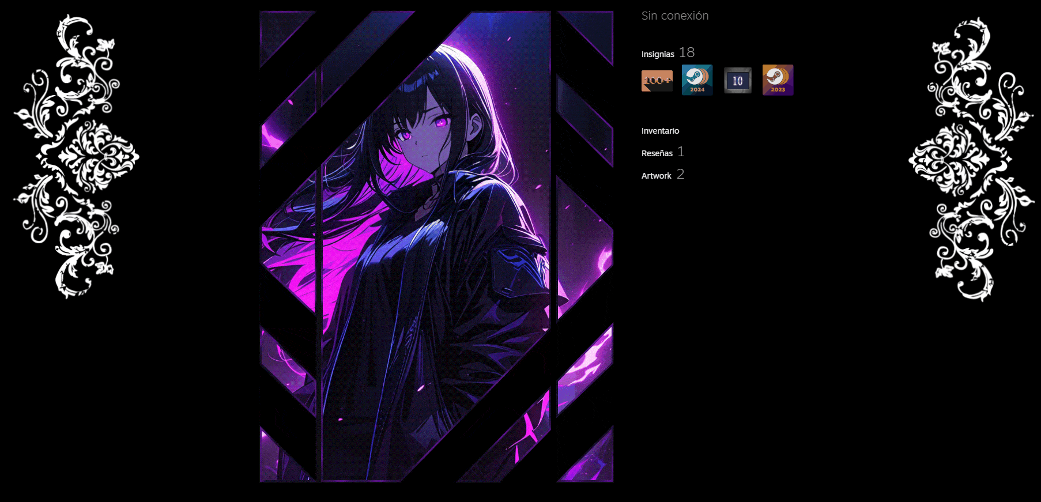Open the Artwork link
Viewport: 1041px width, 502px height.
pos(657,176)
